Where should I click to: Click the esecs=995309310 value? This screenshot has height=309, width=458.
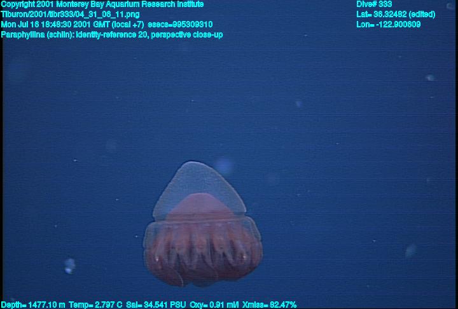[x=180, y=25]
